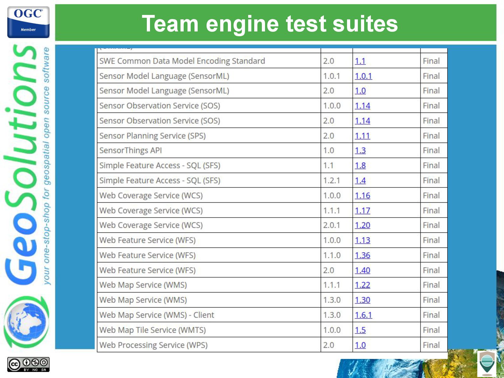Click the 'Team engine test suites' slide title
The height and width of the screenshot is (378, 504).
click(x=270, y=24)
